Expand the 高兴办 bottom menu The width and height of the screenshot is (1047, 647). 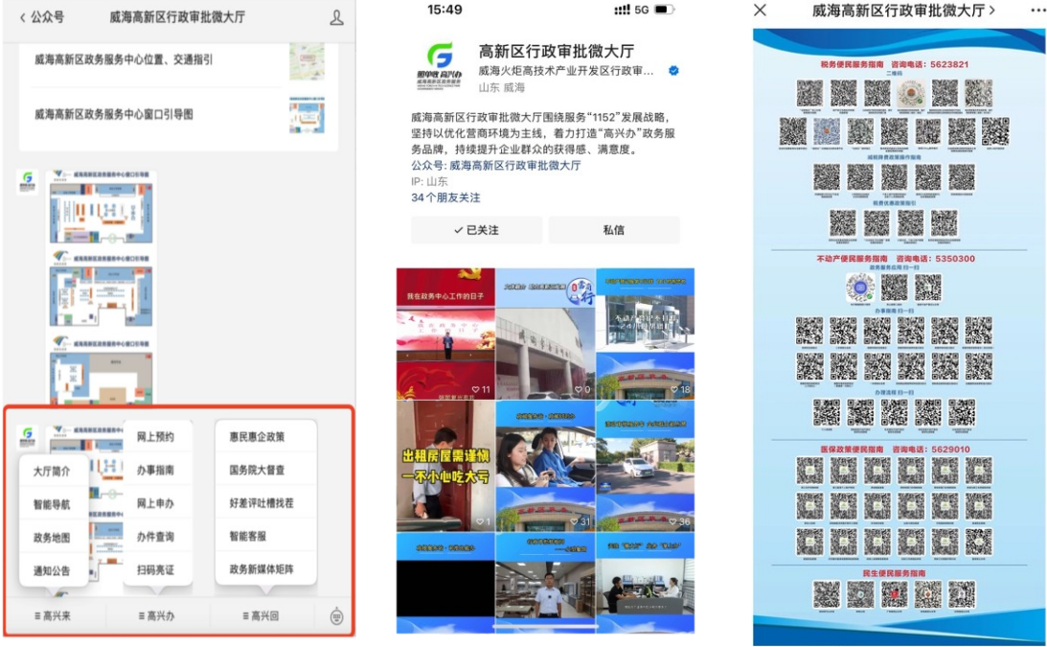156,615
